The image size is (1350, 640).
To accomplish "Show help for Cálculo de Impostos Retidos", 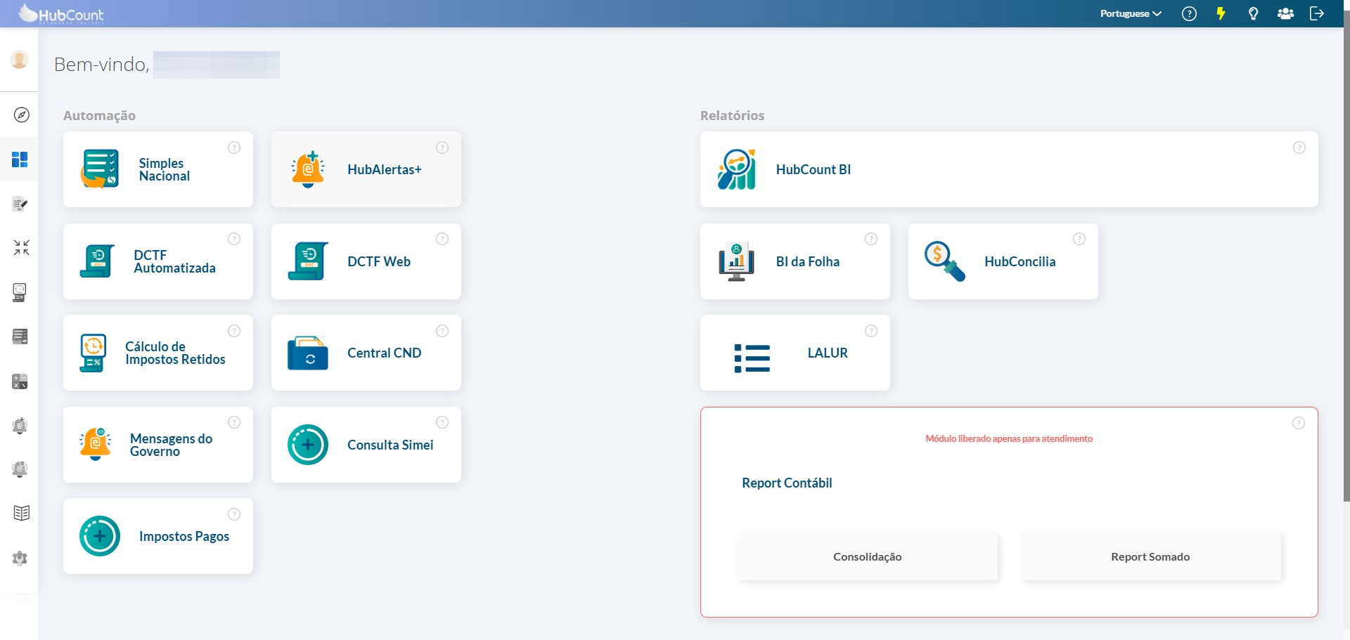I will click(234, 331).
